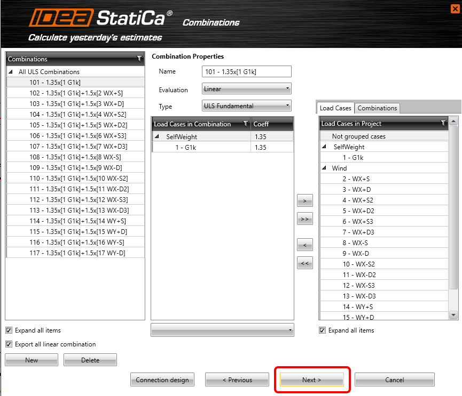Select combination 107 with WX+D3

click(75, 146)
